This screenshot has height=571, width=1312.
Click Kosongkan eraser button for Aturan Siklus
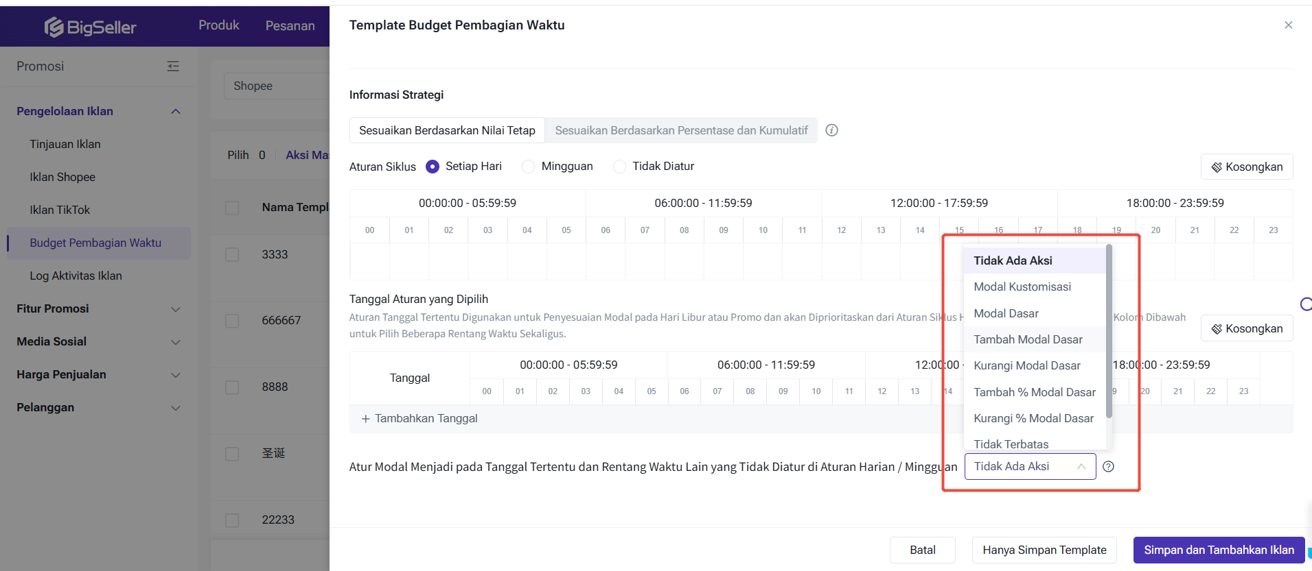(1246, 167)
